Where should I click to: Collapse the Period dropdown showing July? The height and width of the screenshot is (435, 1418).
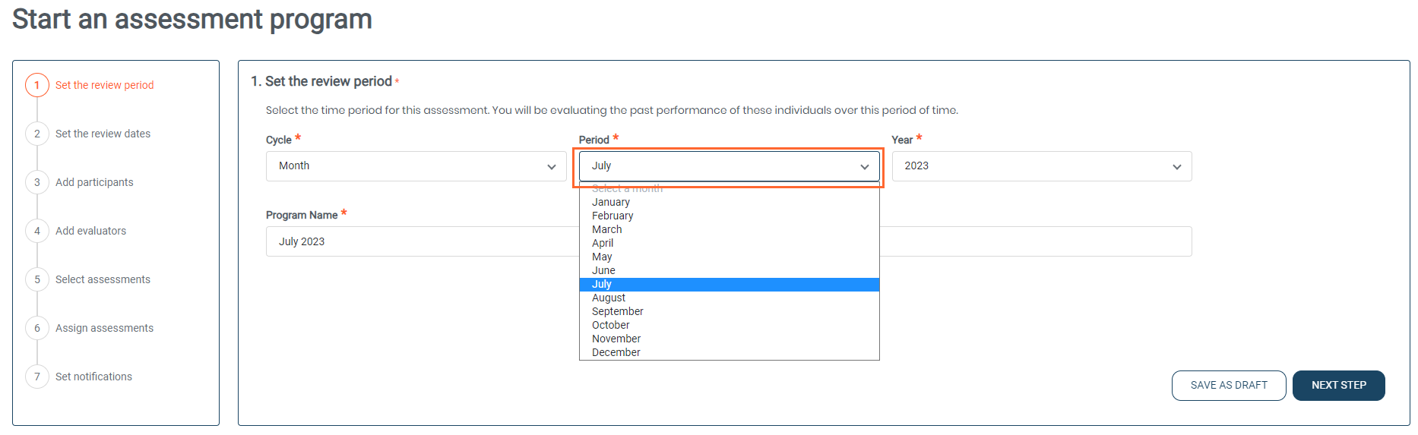pos(729,166)
